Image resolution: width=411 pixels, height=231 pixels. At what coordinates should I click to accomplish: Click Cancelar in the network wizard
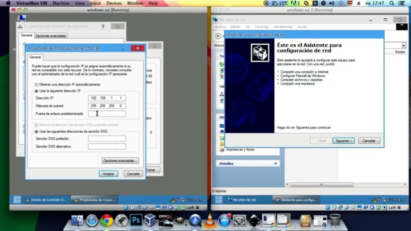point(369,141)
